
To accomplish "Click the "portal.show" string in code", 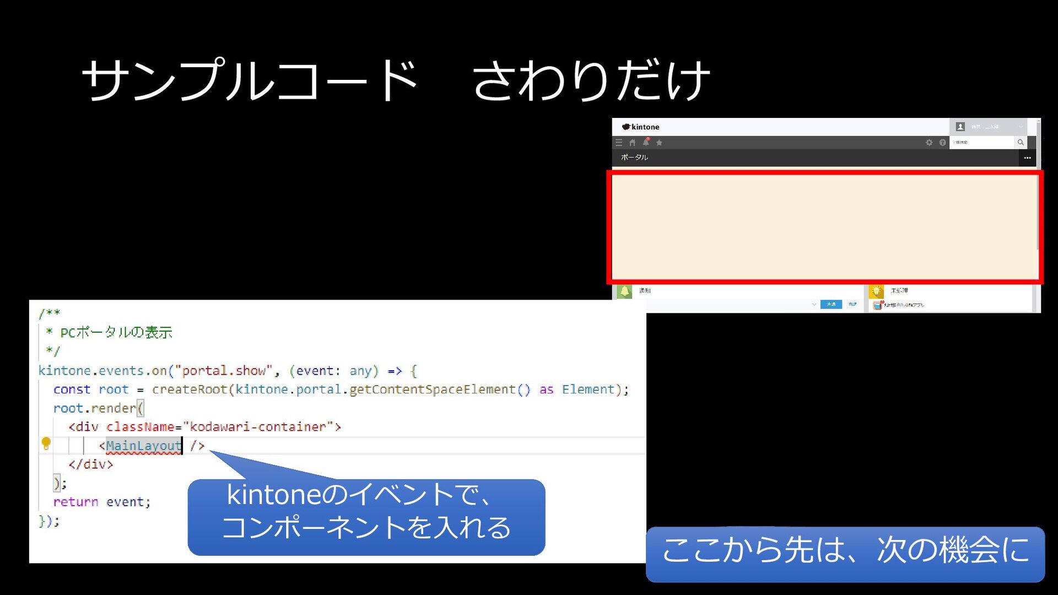I will pyautogui.click(x=224, y=371).
